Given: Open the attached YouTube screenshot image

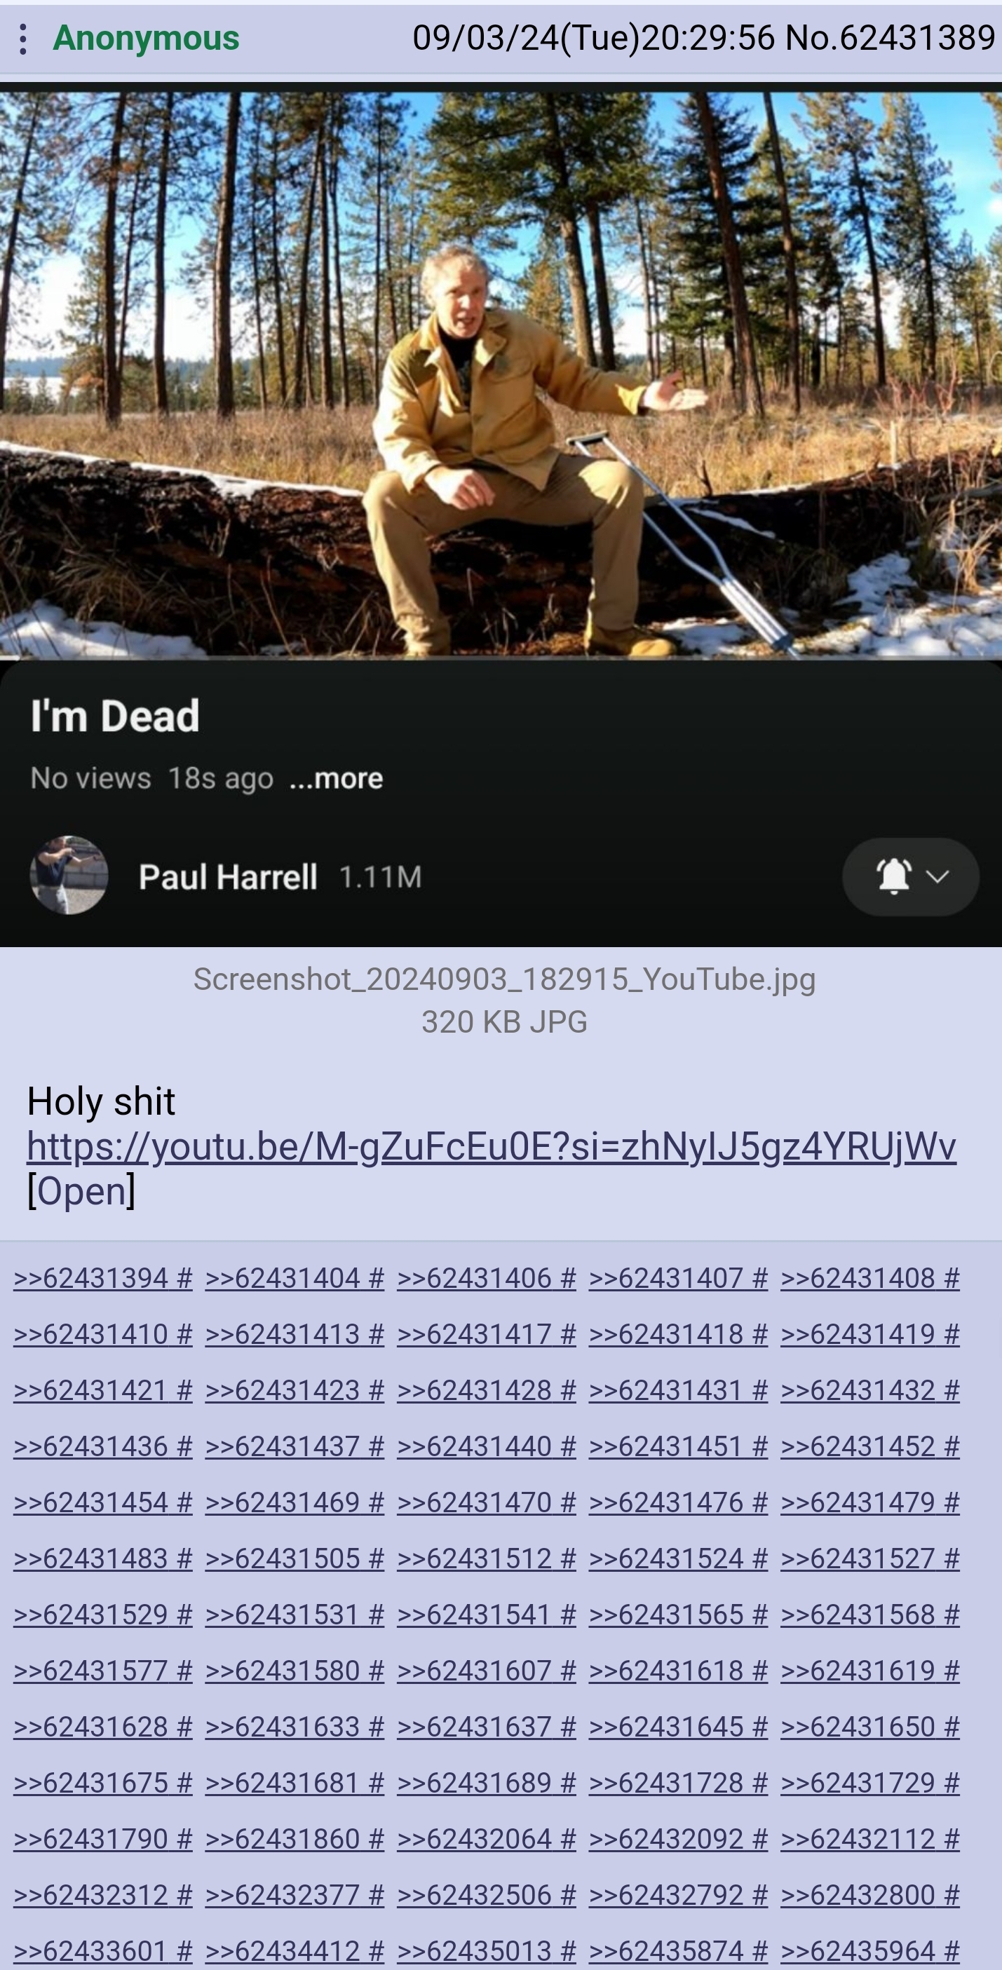Looking at the screenshot, I should (501, 519).
